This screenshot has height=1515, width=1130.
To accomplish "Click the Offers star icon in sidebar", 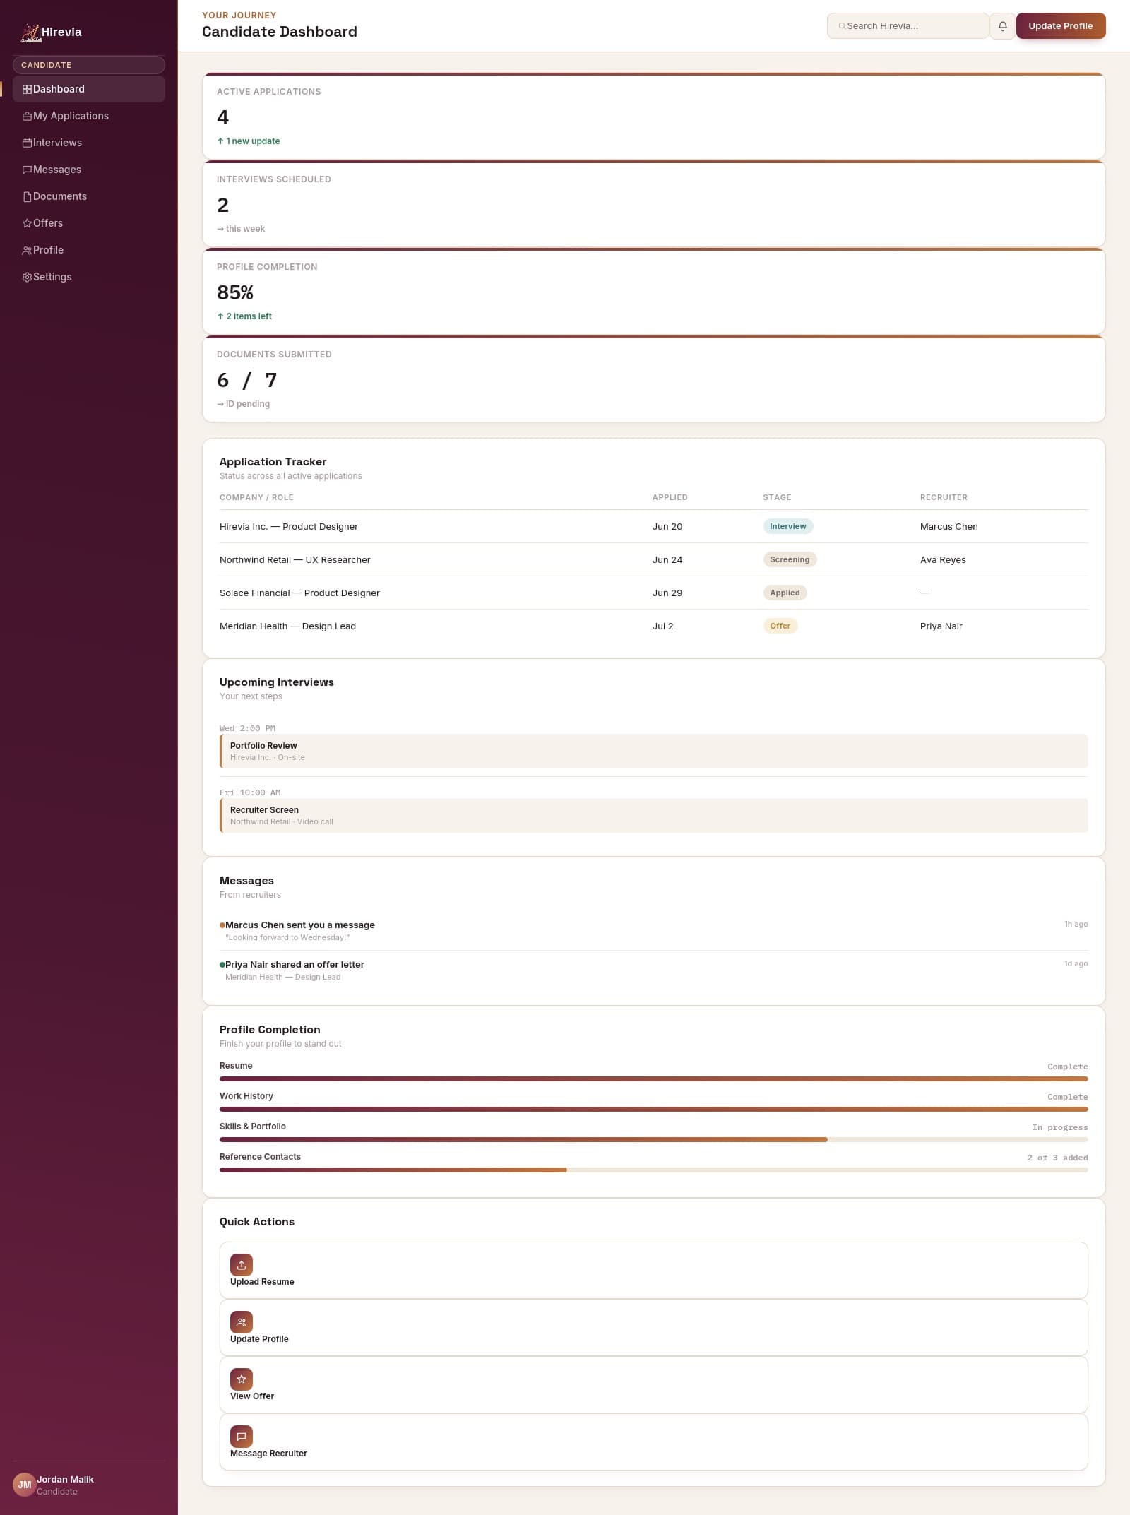I will click(x=27, y=223).
